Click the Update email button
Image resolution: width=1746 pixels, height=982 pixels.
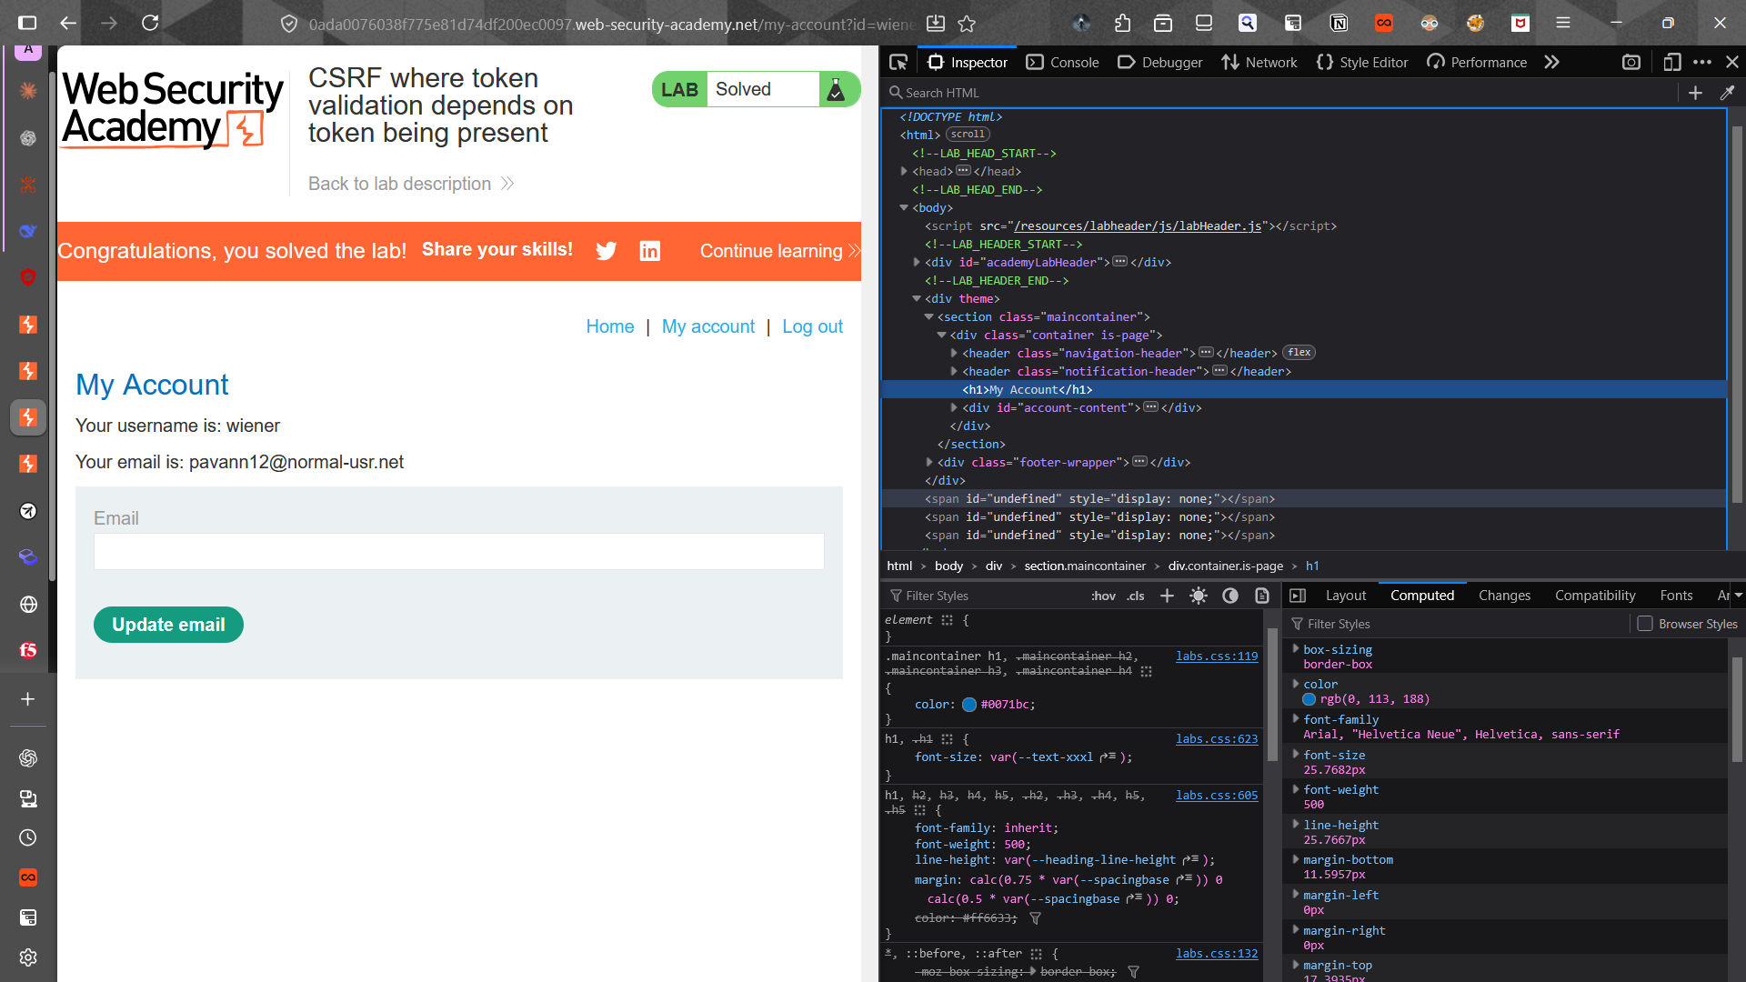(x=168, y=625)
